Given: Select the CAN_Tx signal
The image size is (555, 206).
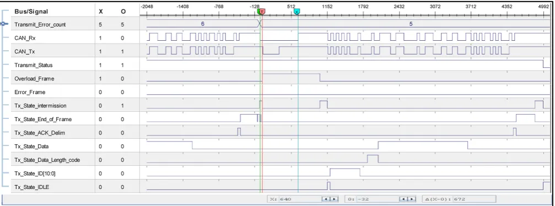Looking at the screenshot, I should pos(24,52).
